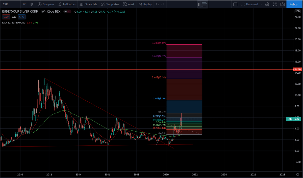The image size is (303, 178).
Task: Enter fullscreen mode with the expand arrows icon
Action: click(x=275, y=4)
